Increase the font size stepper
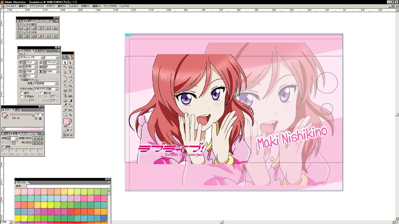 (24, 61)
